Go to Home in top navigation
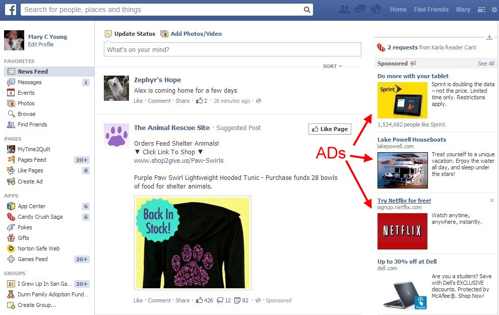 point(398,10)
